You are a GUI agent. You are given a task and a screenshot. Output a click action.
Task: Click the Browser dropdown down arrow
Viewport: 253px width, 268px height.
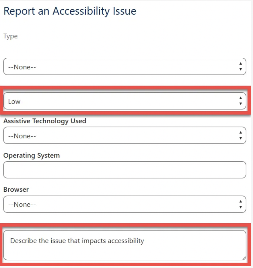click(x=240, y=206)
